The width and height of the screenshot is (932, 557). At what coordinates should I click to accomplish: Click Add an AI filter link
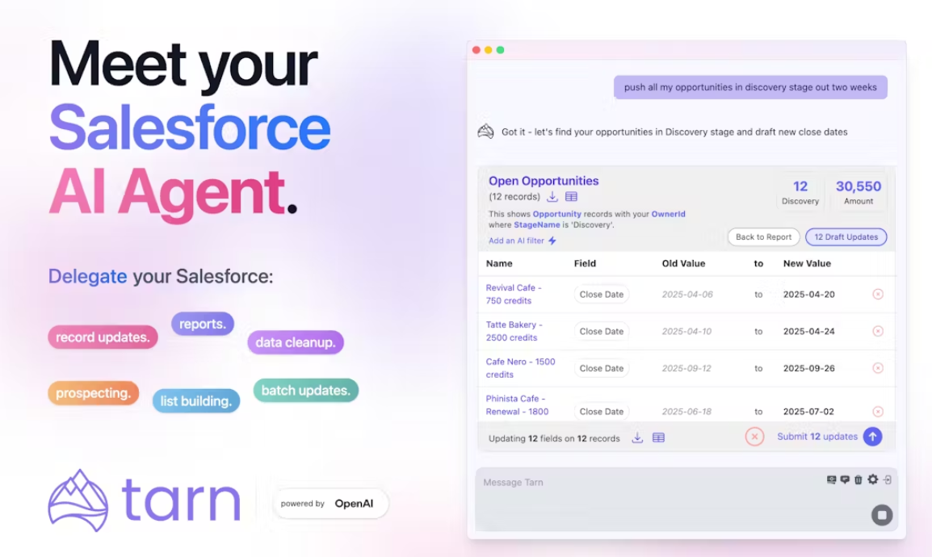pos(516,241)
